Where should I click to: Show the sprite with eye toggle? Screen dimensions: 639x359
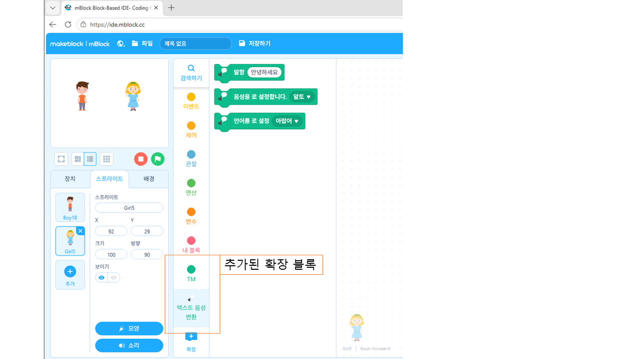[x=101, y=278]
